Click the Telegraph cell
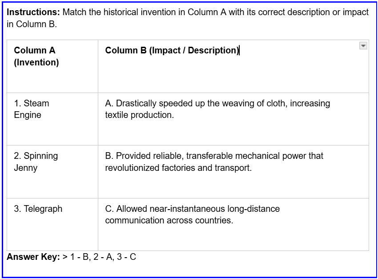 click(52, 225)
